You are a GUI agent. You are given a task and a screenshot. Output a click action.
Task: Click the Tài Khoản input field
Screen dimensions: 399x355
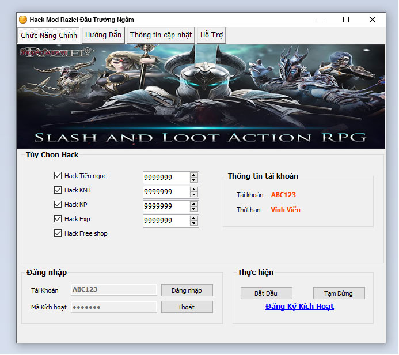click(x=114, y=289)
